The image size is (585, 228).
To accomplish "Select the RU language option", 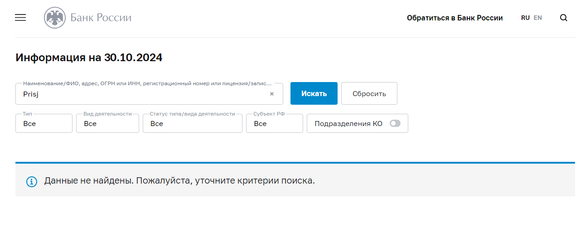I will (x=525, y=18).
